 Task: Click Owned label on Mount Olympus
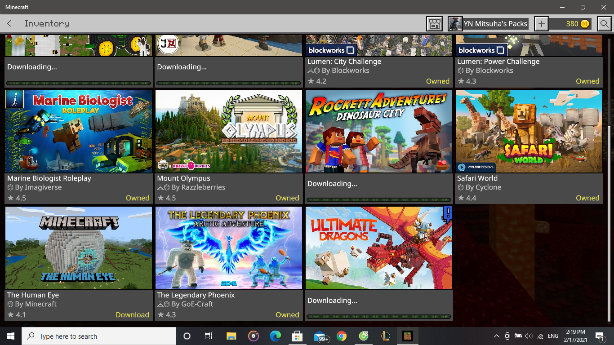[287, 198]
